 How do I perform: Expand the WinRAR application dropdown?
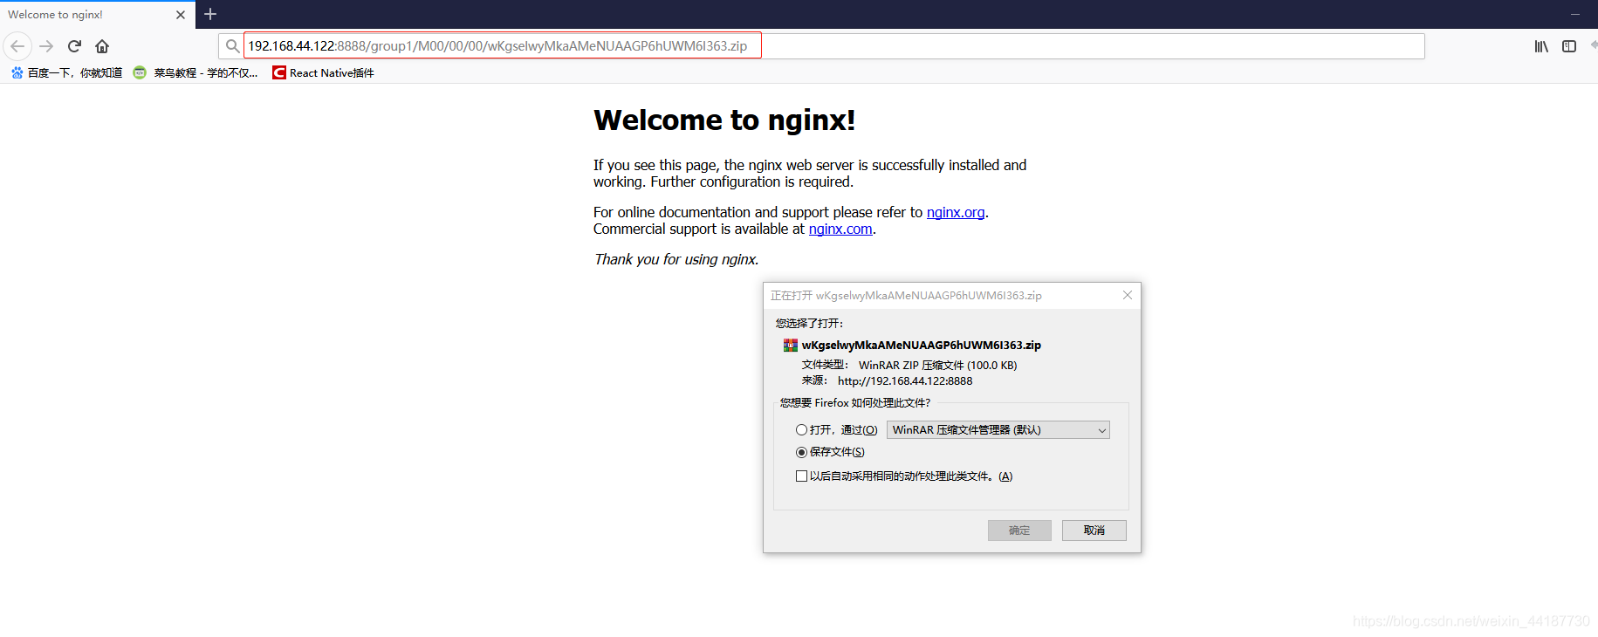pyautogui.click(x=998, y=430)
